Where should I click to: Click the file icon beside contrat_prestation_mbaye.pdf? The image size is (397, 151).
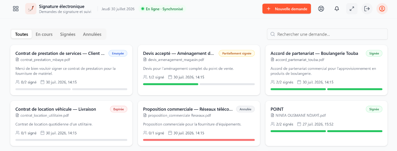tap(17, 60)
